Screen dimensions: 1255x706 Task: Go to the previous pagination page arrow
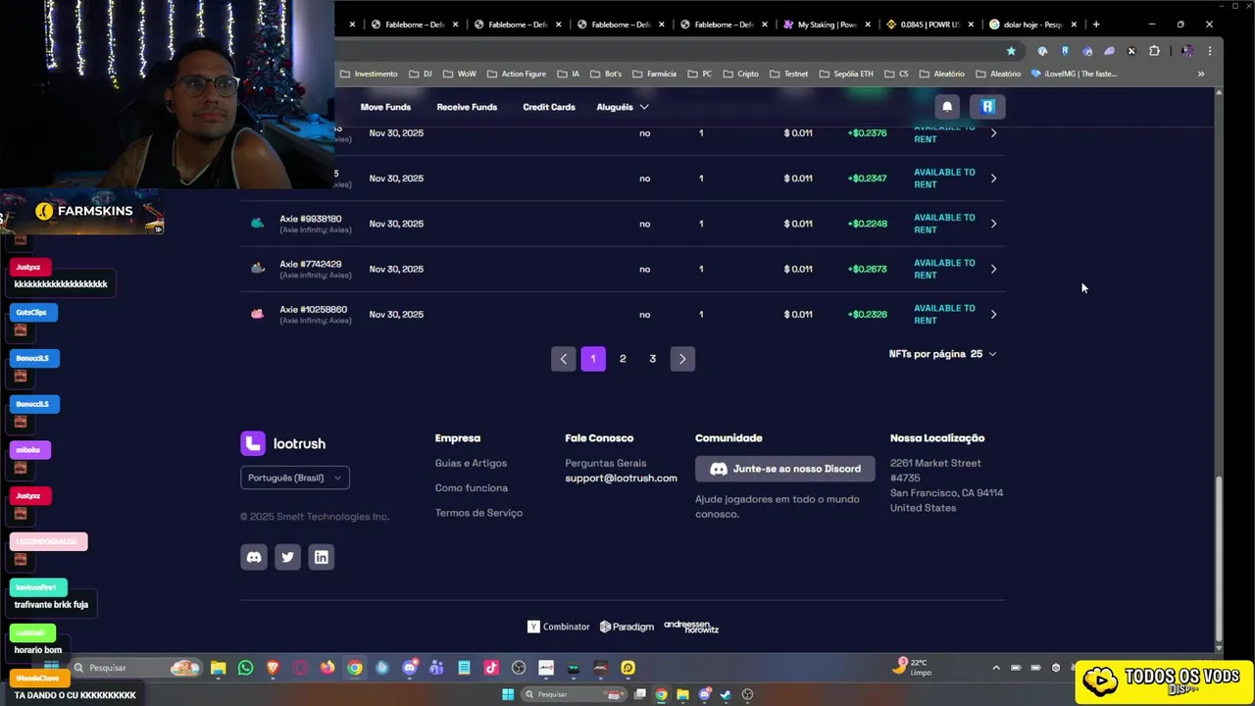pyautogui.click(x=563, y=359)
